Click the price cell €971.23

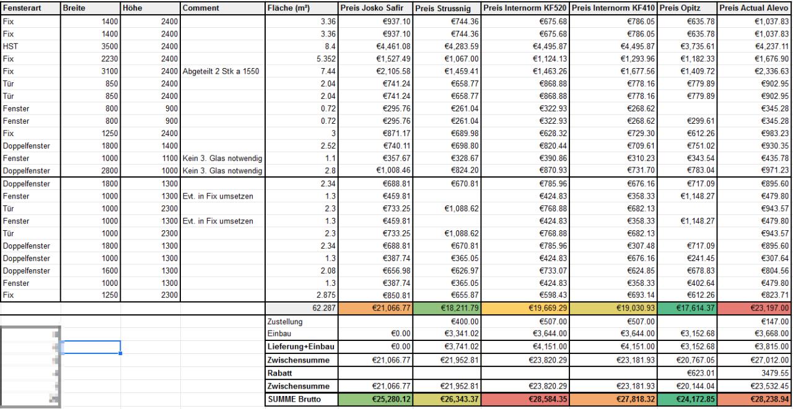pos(755,170)
